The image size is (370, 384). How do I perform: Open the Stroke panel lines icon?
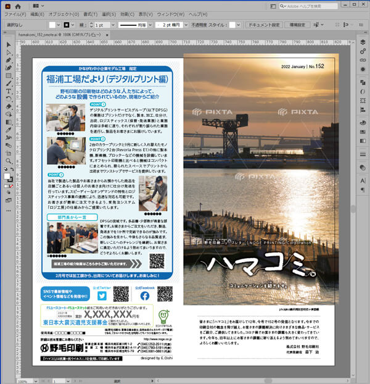tap(363, 154)
